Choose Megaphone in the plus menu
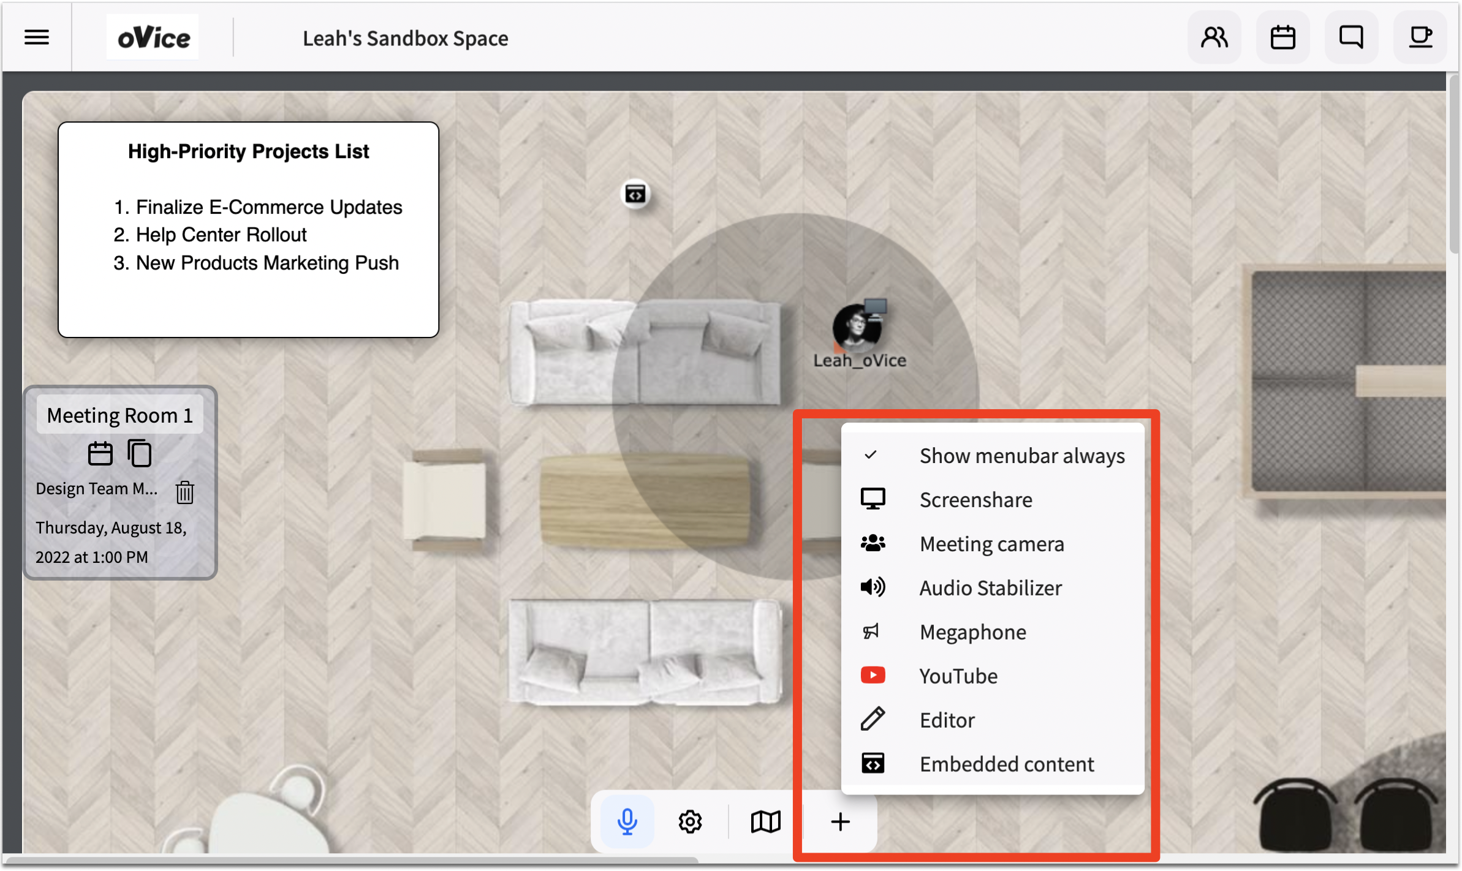This screenshot has height=871, width=1462. [x=993, y=632]
